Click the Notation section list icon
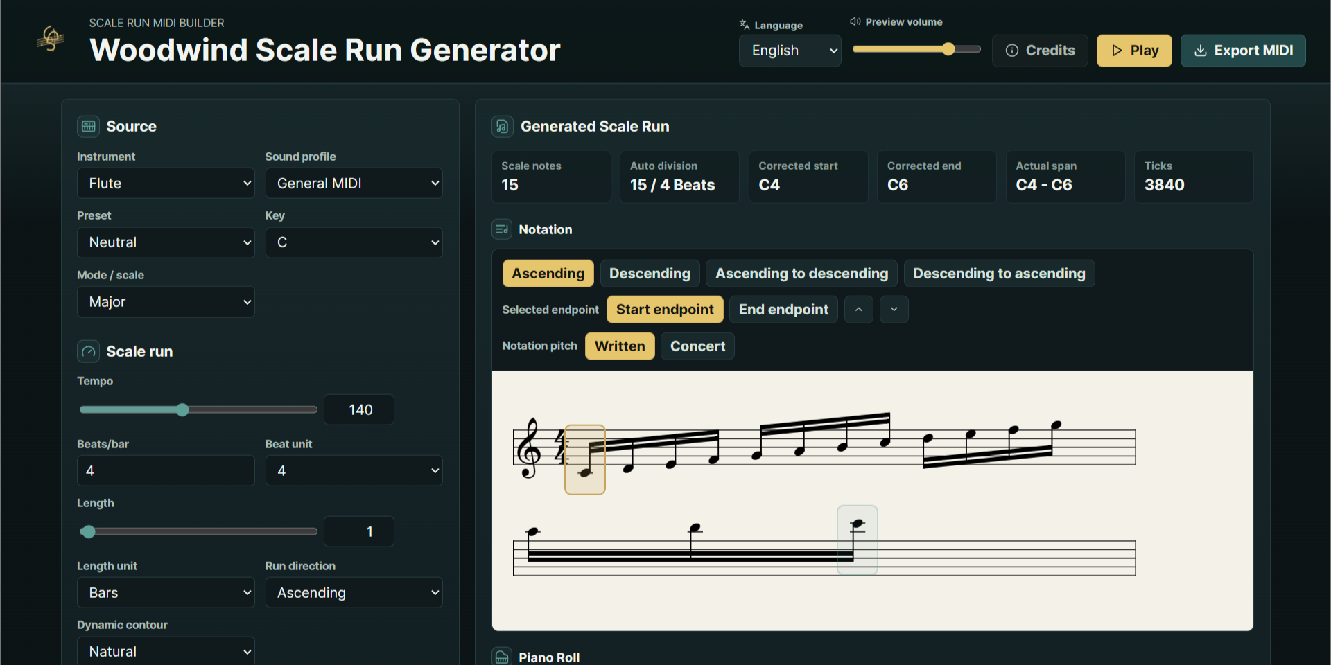 [502, 229]
